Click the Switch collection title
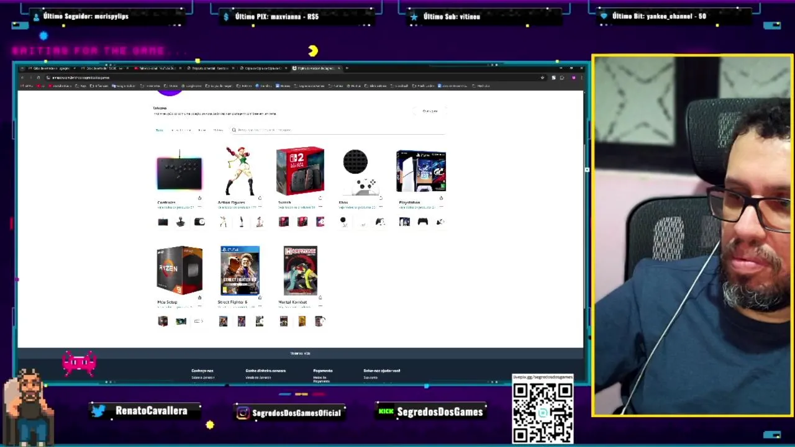This screenshot has height=447, width=795. [x=284, y=202]
